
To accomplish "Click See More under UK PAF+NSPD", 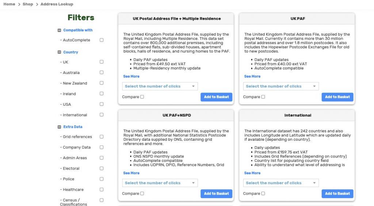I will click(131, 173).
